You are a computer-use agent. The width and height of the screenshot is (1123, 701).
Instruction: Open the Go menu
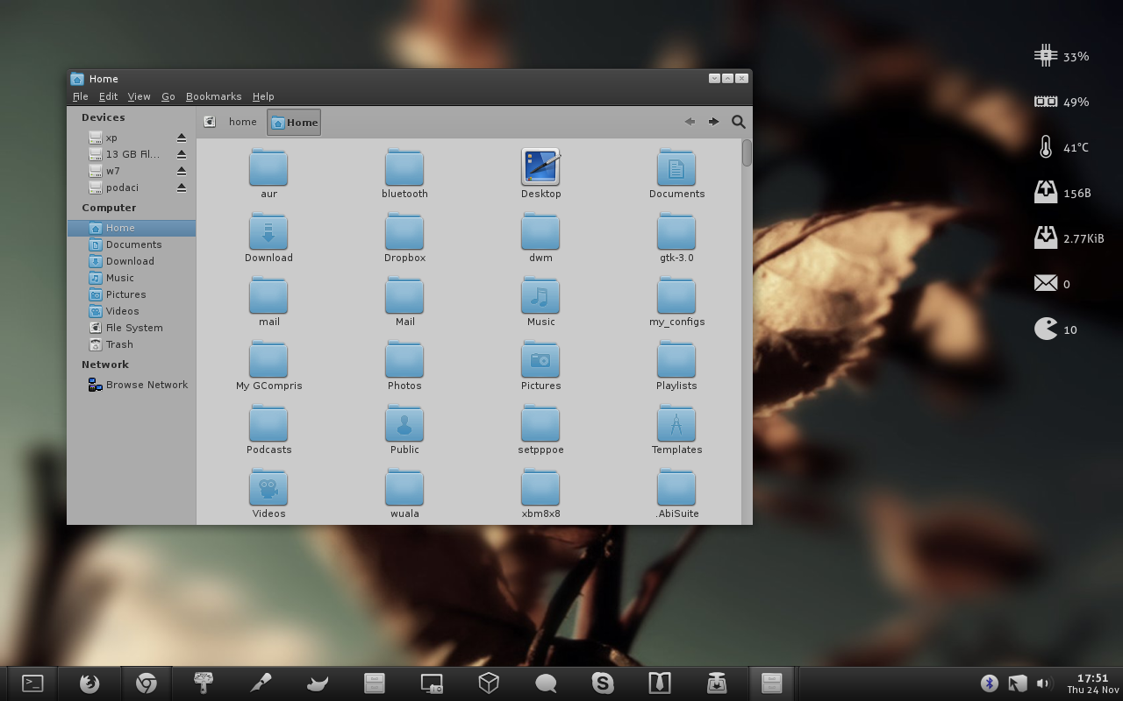[x=168, y=96]
